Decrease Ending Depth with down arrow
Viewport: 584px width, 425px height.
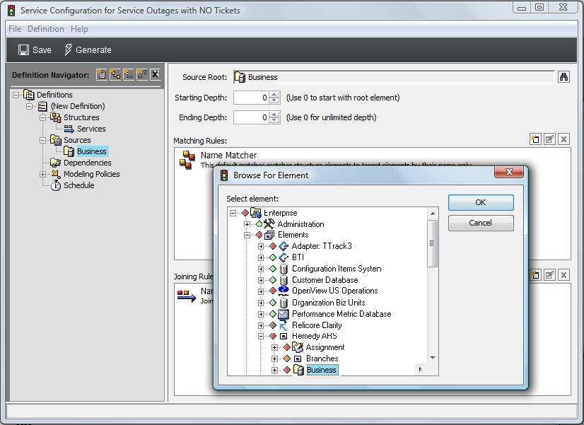click(274, 120)
